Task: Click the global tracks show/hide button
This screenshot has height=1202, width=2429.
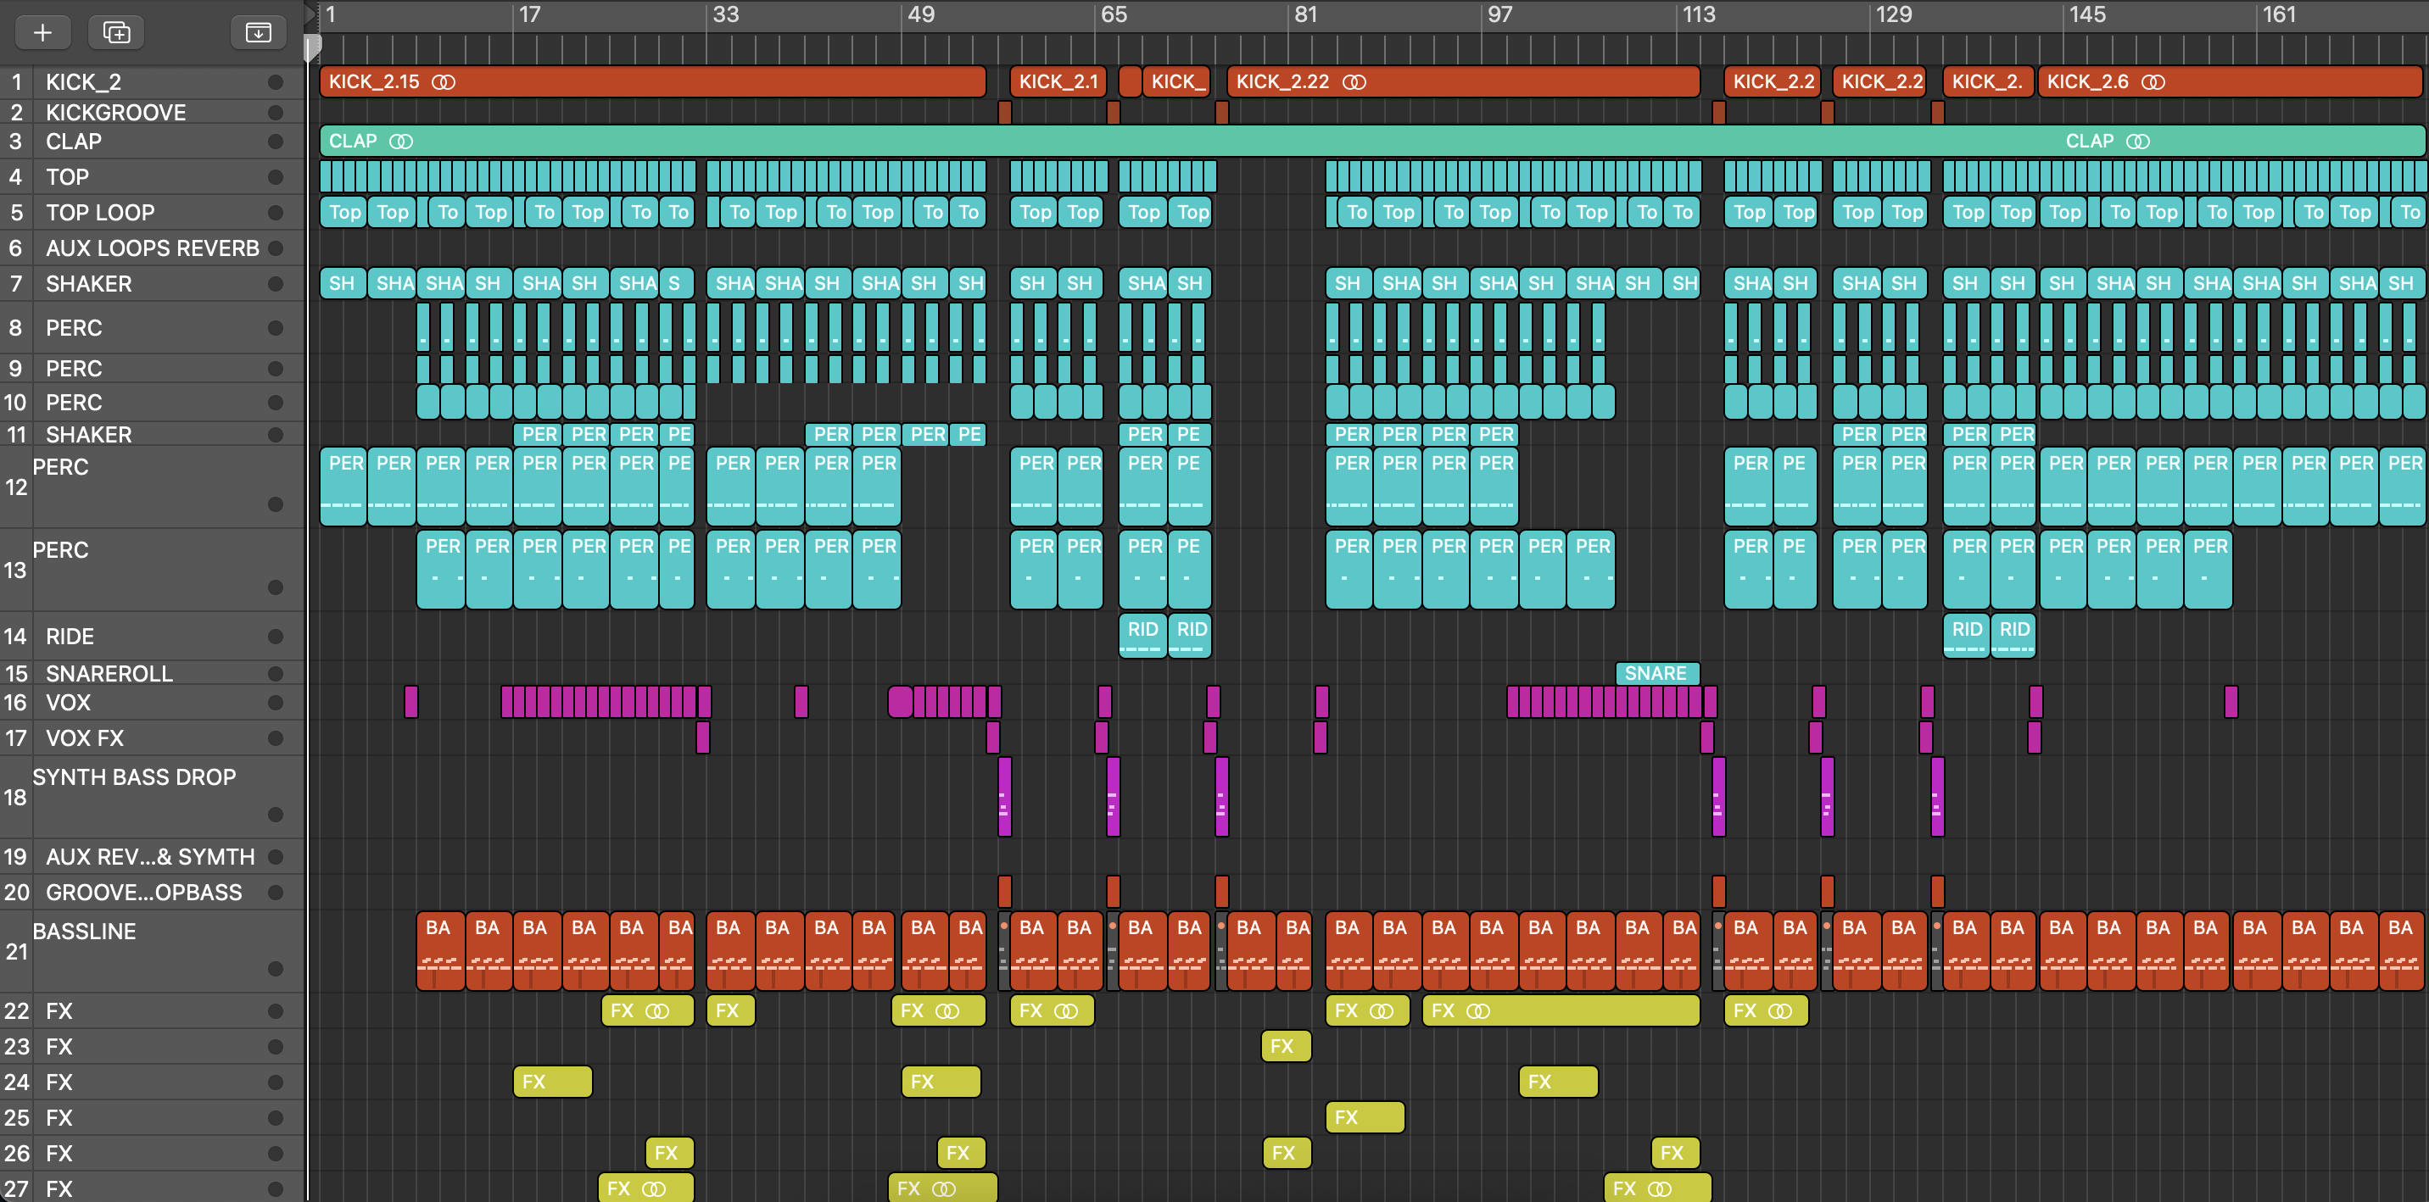Action: point(258,33)
